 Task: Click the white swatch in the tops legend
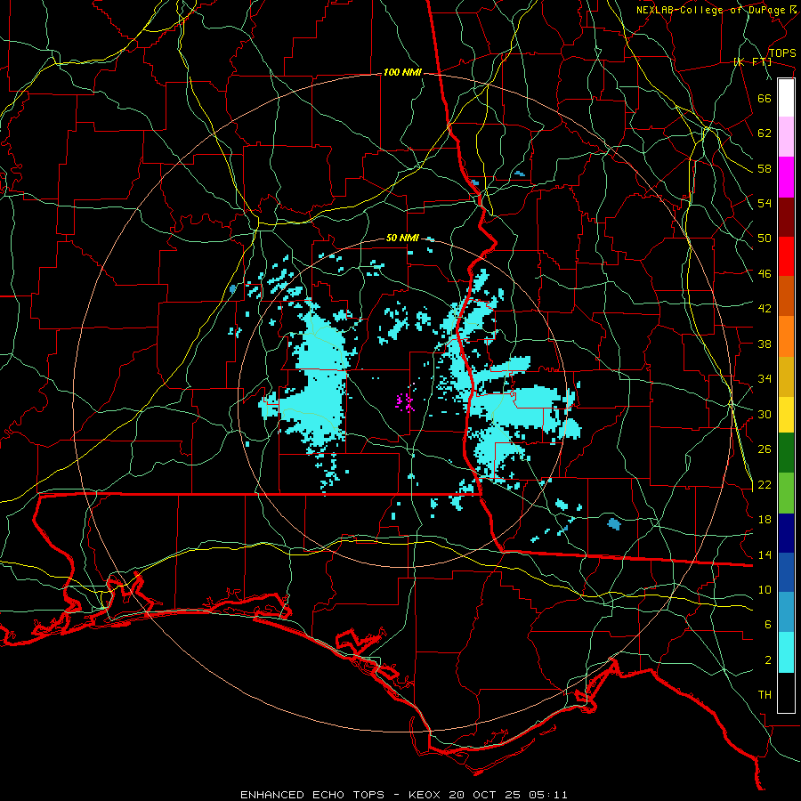786,98
